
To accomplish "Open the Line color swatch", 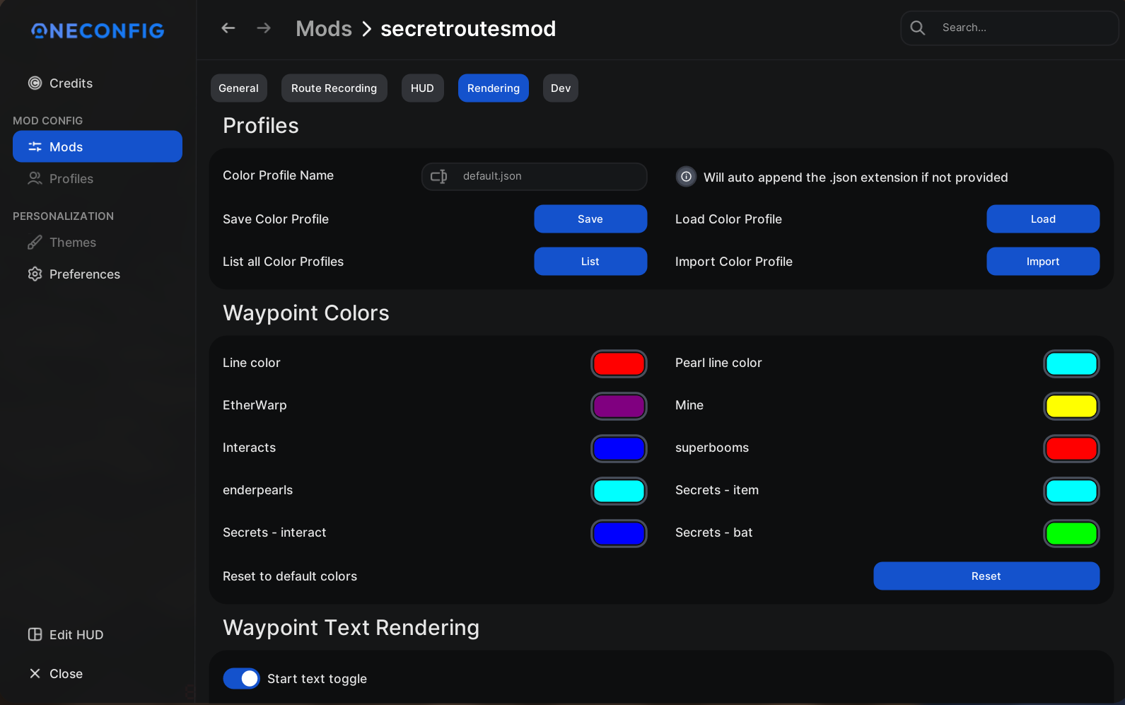I will point(619,364).
